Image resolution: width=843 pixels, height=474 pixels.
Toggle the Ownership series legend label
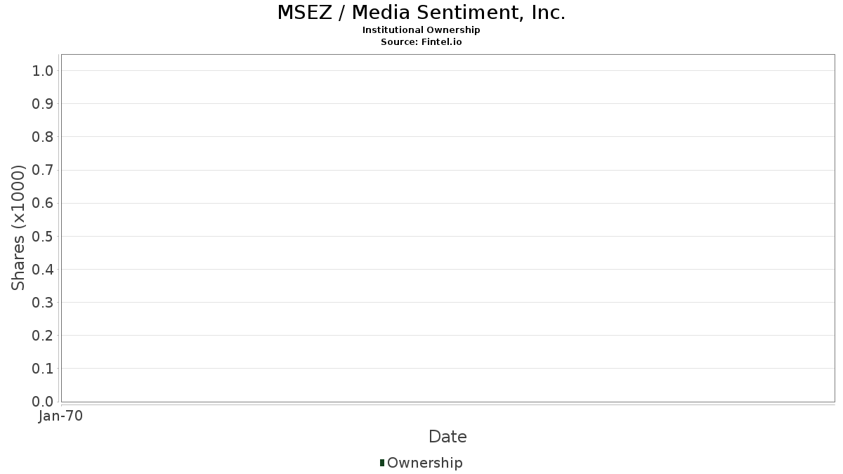(x=424, y=463)
